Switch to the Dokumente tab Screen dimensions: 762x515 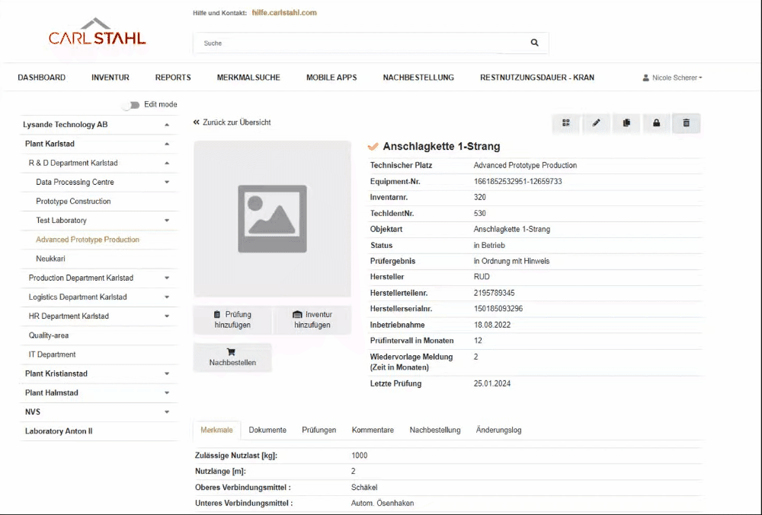(267, 431)
